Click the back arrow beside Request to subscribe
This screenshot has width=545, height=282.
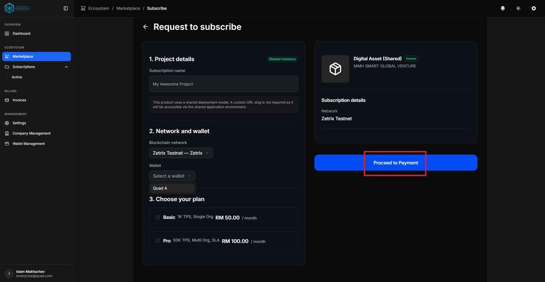click(x=146, y=27)
